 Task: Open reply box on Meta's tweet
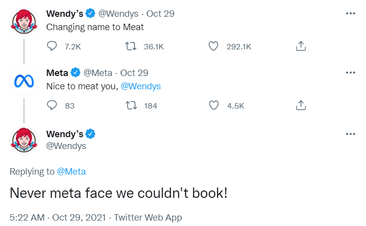[x=52, y=105]
